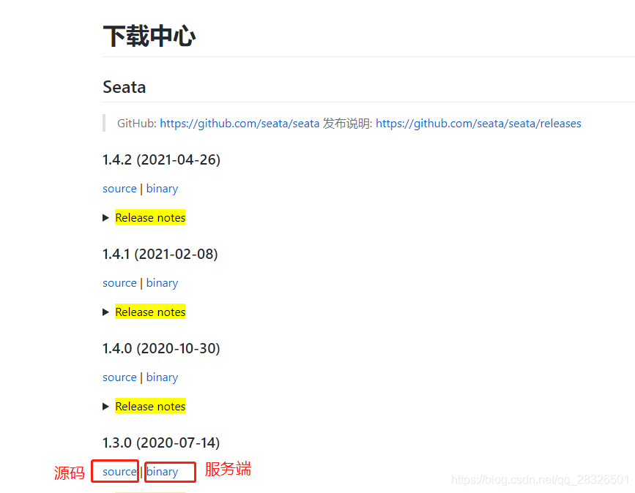635x493 pixels.
Task: Open the seata releases page link
Action: (x=478, y=124)
